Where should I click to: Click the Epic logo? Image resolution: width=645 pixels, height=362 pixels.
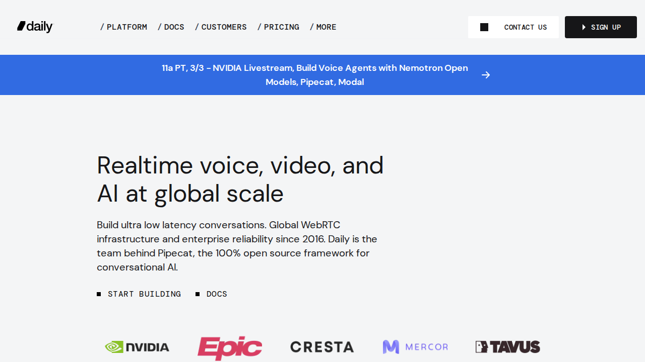coord(229,347)
